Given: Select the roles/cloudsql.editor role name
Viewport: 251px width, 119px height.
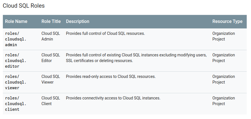Looking at the screenshot, I should [x=16, y=61].
